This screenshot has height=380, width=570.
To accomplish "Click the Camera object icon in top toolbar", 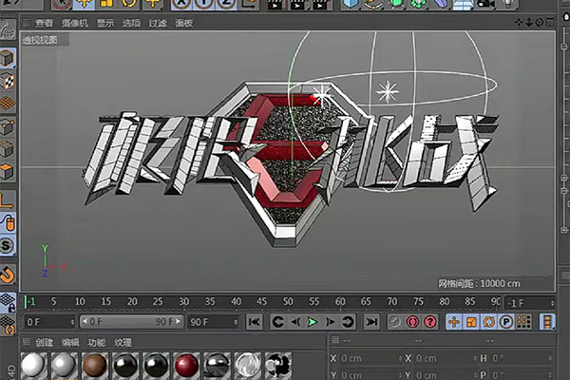I will (x=485, y=4).
